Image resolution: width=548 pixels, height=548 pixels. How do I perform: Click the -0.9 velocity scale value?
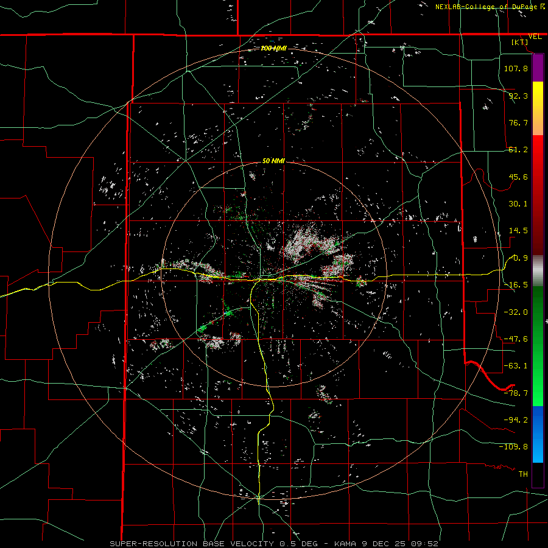pos(518,258)
